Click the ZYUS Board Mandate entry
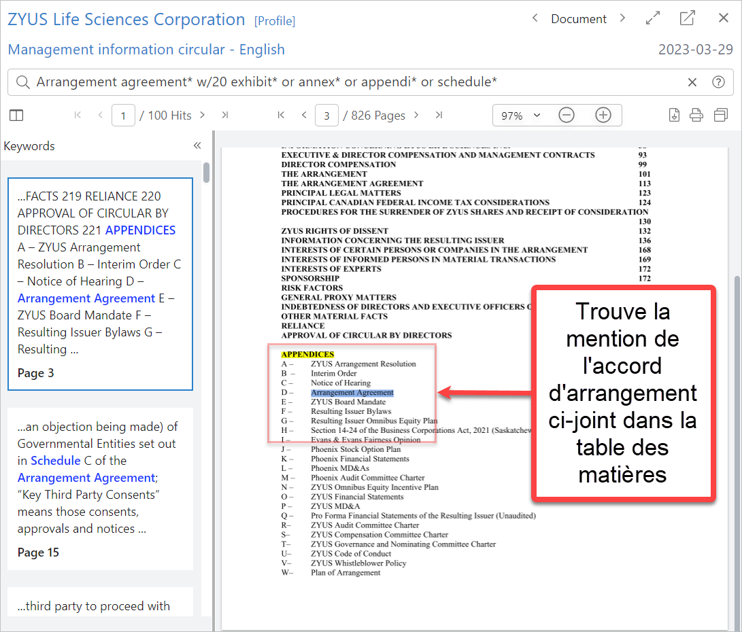 pos(348,402)
